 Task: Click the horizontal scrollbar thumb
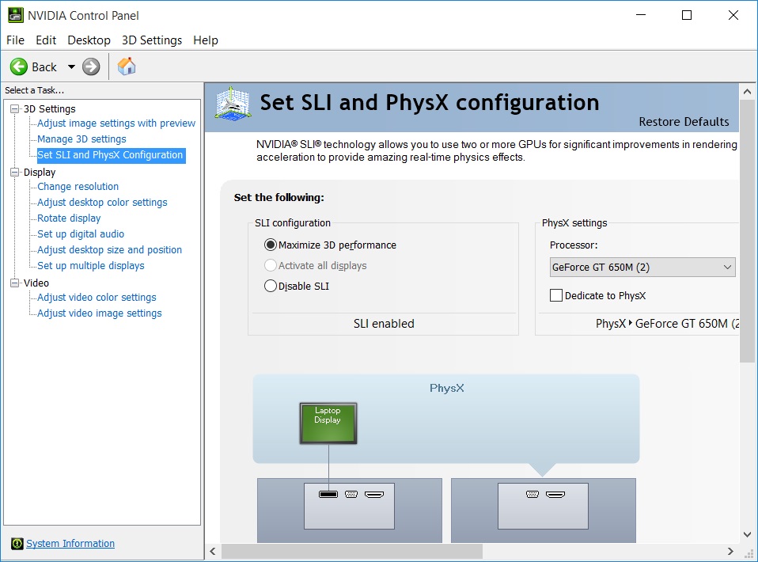click(352, 551)
